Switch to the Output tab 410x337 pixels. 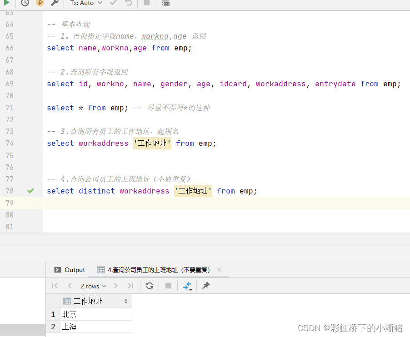pyautogui.click(x=75, y=269)
